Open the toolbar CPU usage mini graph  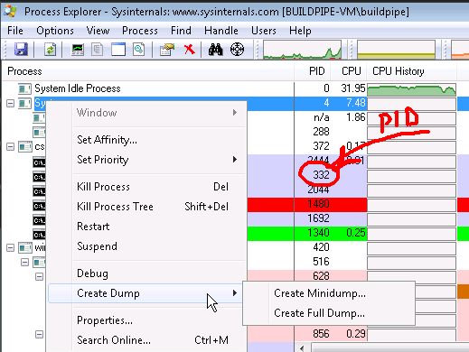302,50
